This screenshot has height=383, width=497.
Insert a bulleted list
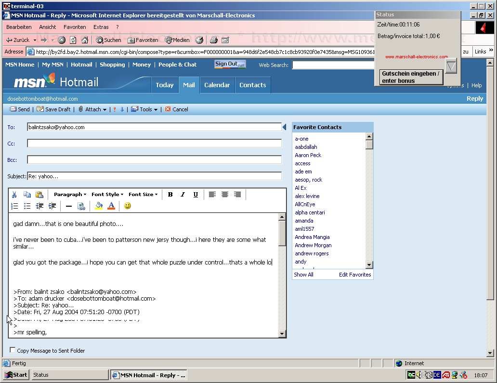[x=27, y=206]
